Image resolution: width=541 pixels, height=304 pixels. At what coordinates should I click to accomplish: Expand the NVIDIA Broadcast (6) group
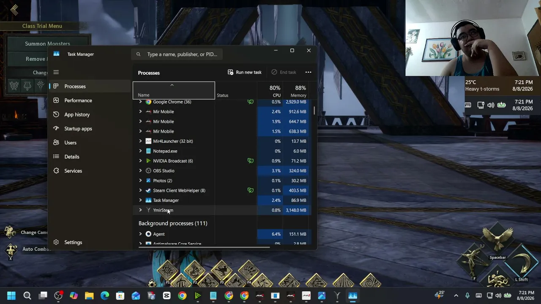pyautogui.click(x=140, y=161)
